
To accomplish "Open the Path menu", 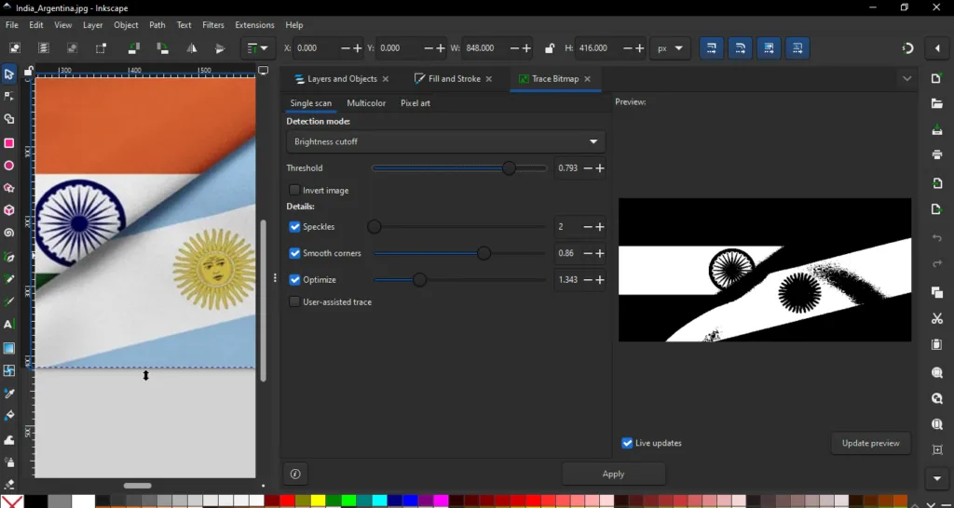I will (x=157, y=25).
